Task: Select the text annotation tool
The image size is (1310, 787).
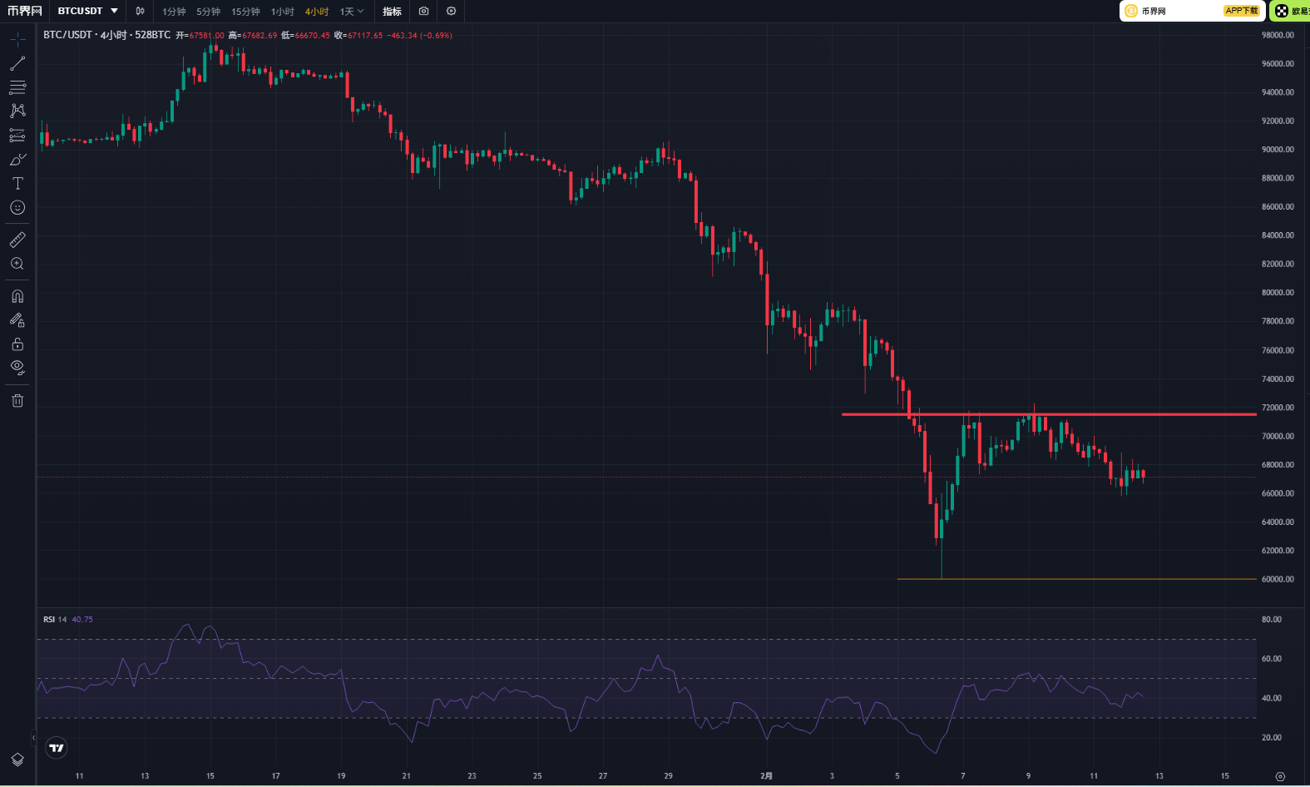Action: coord(17,183)
